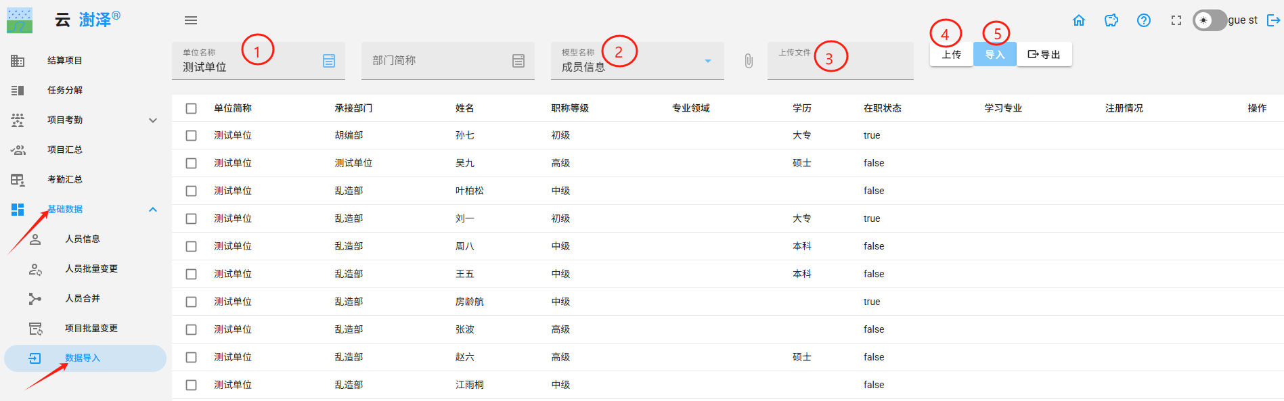Open the 单位名称 list picker icon
This screenshot has width=1284, height=401.
coord(329,61)
